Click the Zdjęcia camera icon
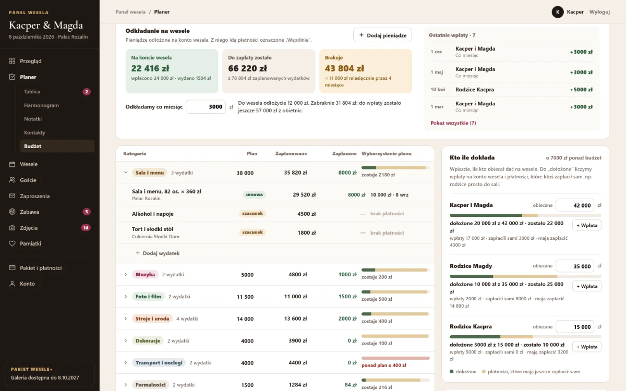The width and height of the screenshot is (626, 391). (x=12, y=228)
